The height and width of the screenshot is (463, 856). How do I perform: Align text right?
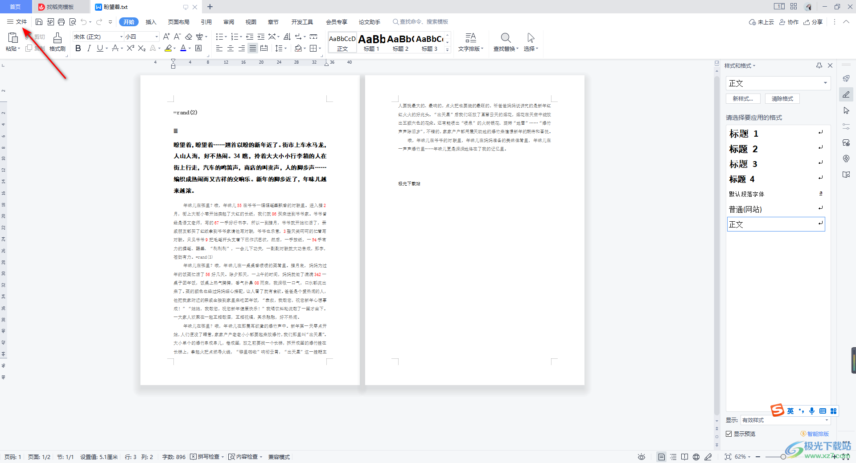tap(242, 48)
